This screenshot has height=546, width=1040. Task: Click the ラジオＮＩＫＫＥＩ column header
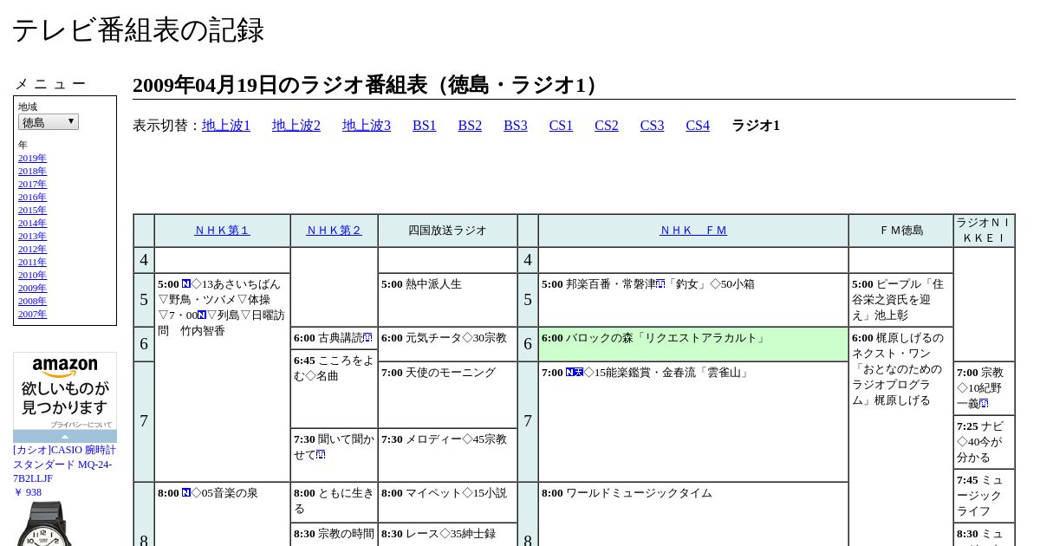coord(984,231)
